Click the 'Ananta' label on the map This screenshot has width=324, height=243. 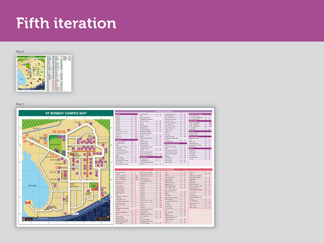coord(87,121)
